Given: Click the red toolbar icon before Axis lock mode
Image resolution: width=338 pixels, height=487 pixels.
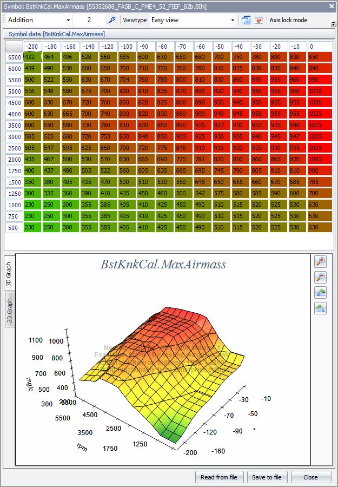Looking at the screenshot, I should click(x=259, y=20).
